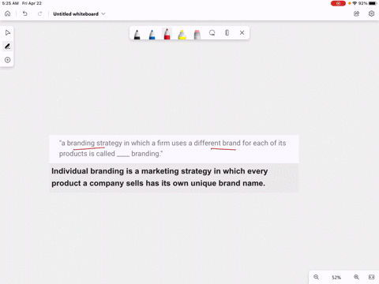Viewport: 379px width, 284px height.
Task: Zoom out of the whiteboard
Action: tap(317, 277)
